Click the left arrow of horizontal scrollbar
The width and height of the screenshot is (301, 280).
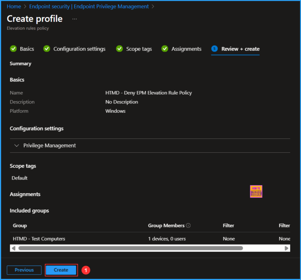14,248
